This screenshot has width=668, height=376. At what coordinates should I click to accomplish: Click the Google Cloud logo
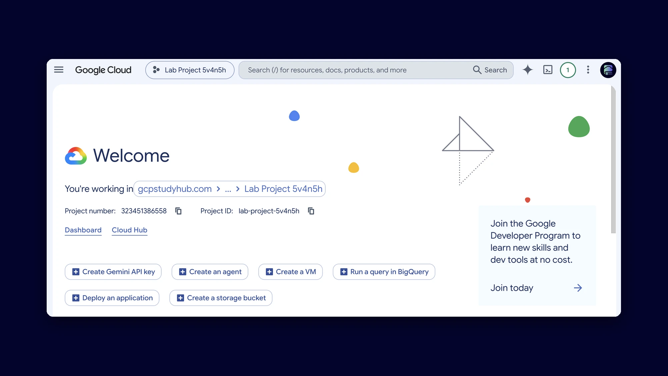[103, 70]
